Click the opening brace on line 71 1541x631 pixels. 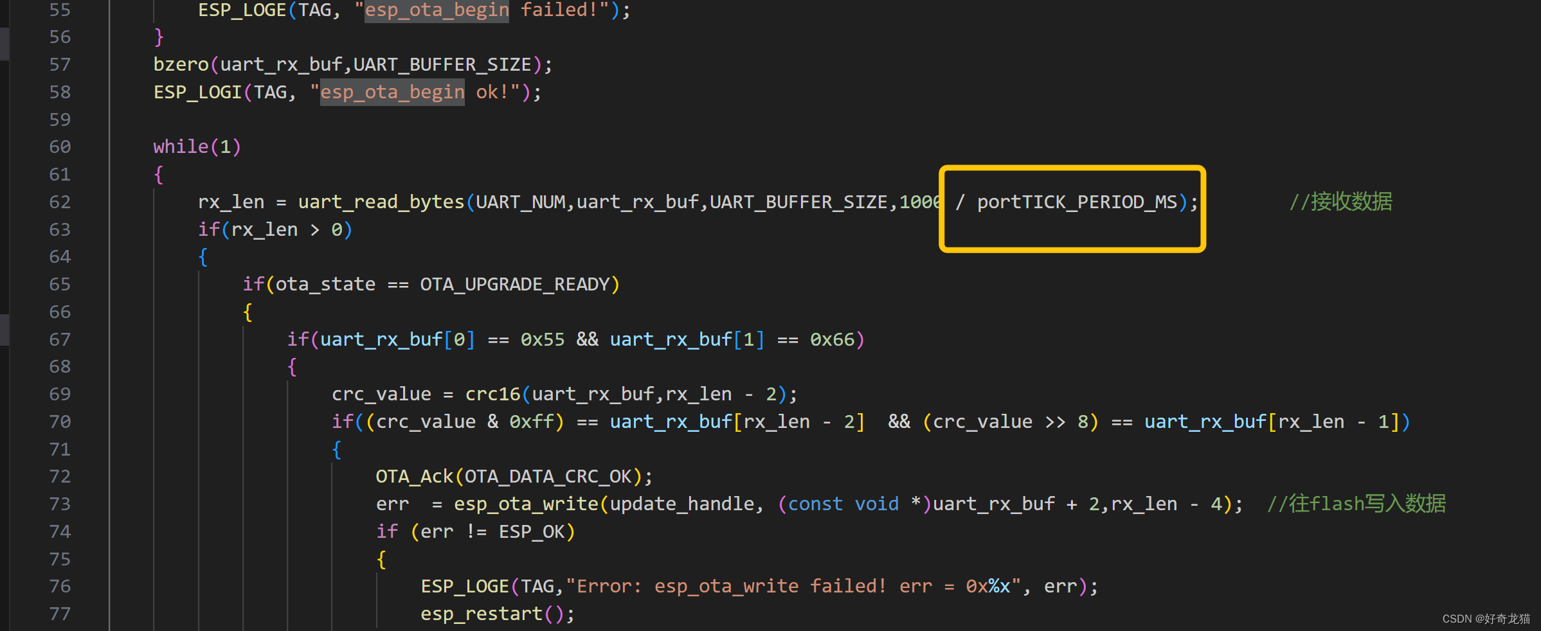point(337,450)
